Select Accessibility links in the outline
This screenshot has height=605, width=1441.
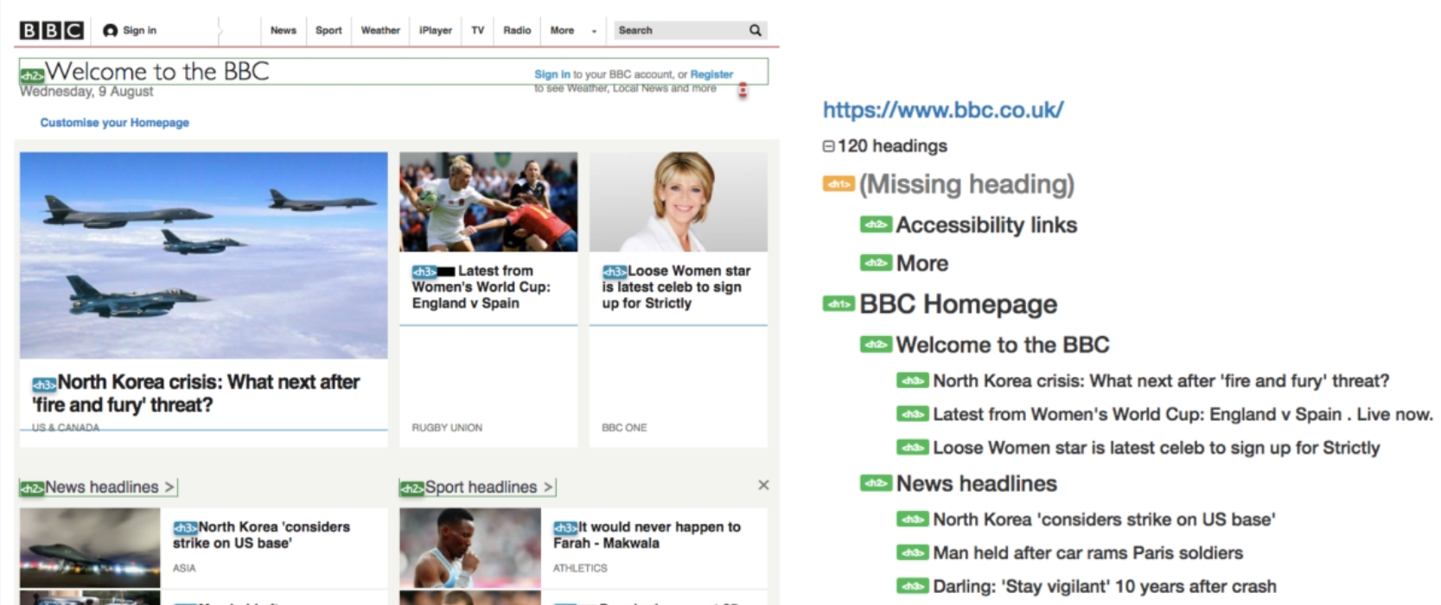coord(986,225)
